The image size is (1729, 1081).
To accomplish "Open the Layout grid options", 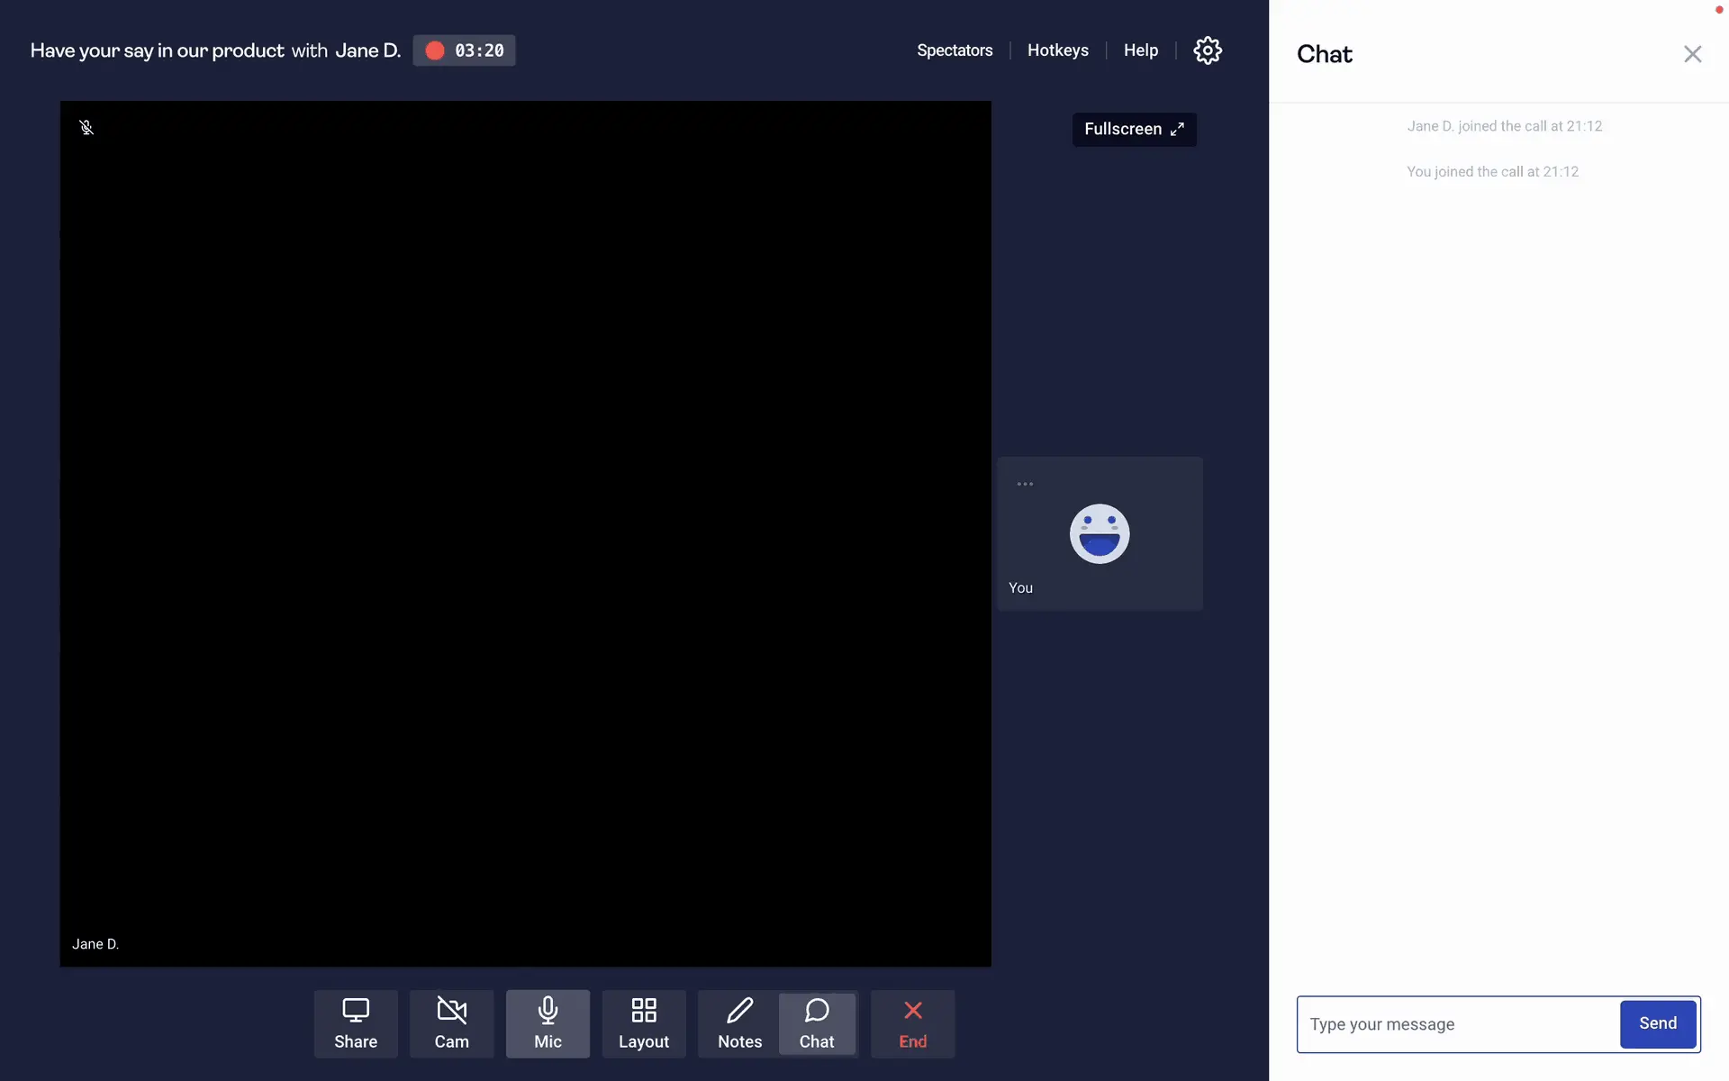I will click(x=643, y=1023).
